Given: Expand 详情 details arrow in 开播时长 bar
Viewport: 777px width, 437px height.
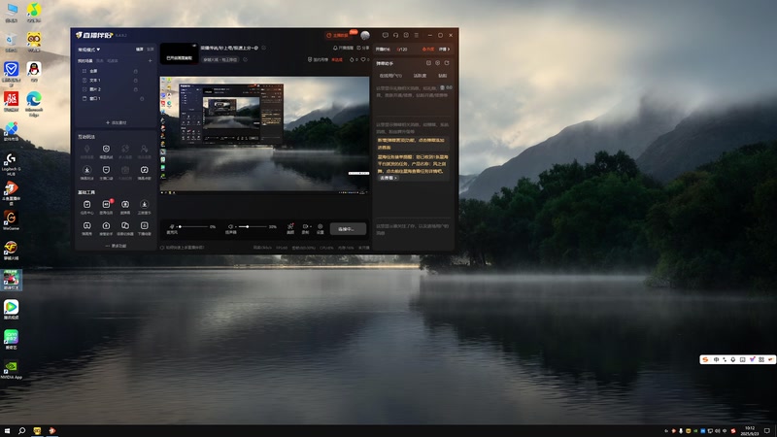Looking at the screenshot, I should coord(445,50).
